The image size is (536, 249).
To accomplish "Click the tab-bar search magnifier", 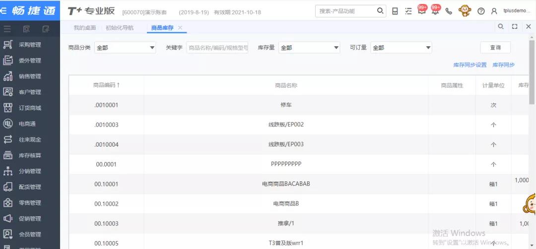I will [x=501, y=27].
